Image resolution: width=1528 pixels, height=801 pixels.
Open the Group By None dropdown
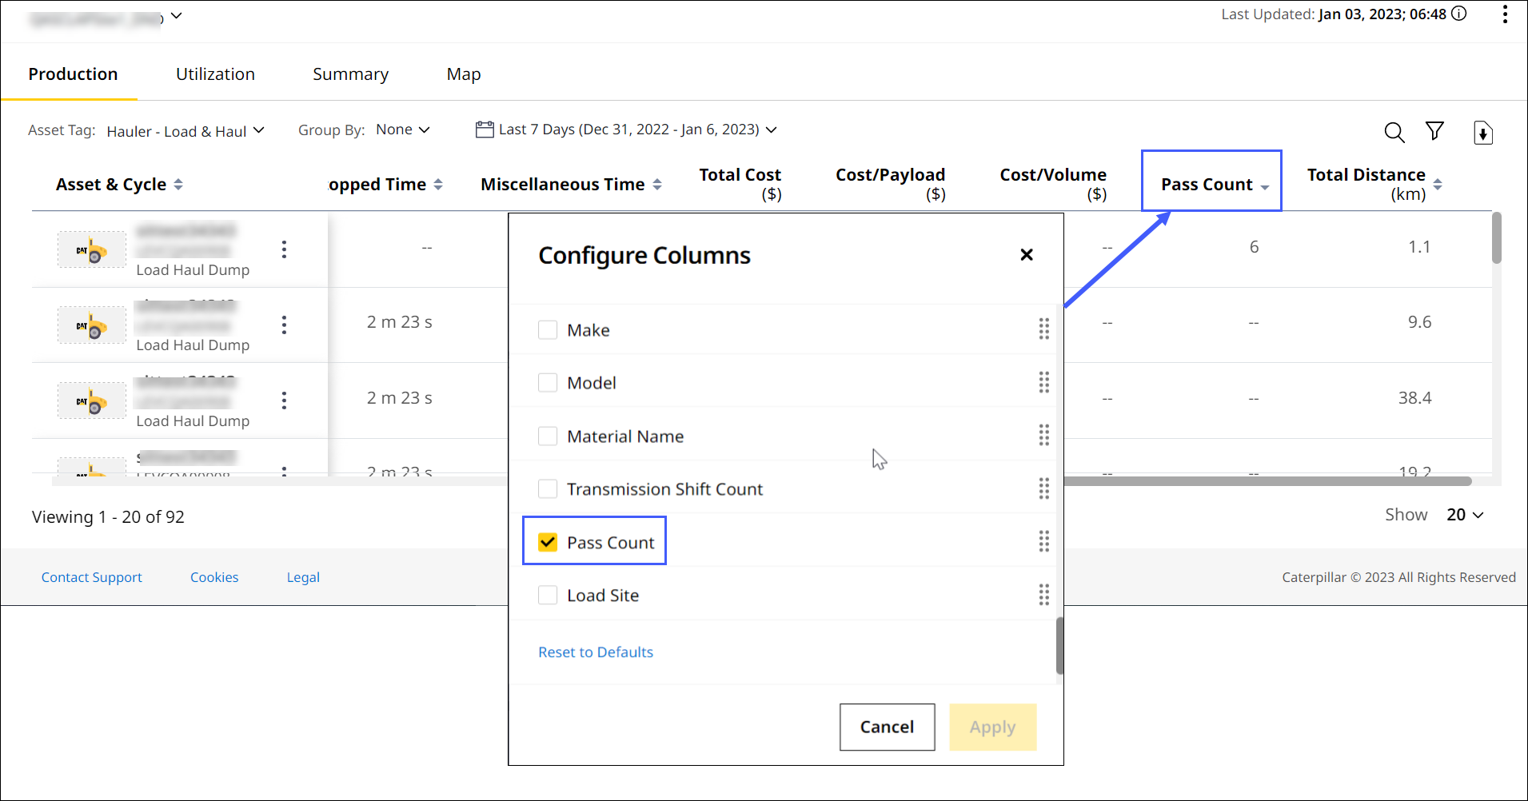pos(403,130)
